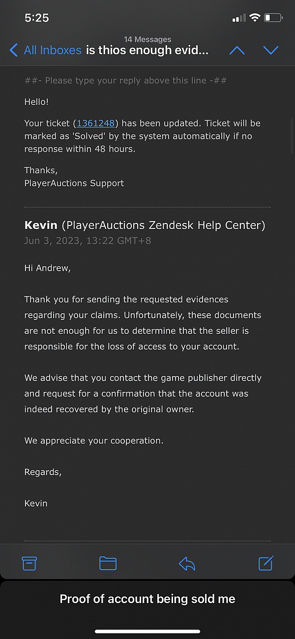Open ticket link 1361248
295x639 pixels.
point(95,123)
